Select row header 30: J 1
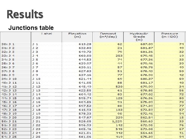Viewport: 186px width, 139px height. 16,44
